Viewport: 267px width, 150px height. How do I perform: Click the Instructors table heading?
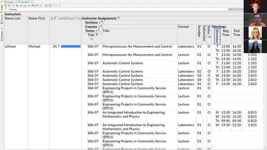click(x=13, y=14)
